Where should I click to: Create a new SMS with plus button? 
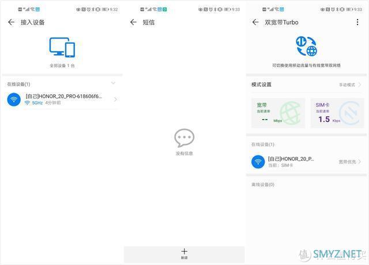(x=184, y=254)
